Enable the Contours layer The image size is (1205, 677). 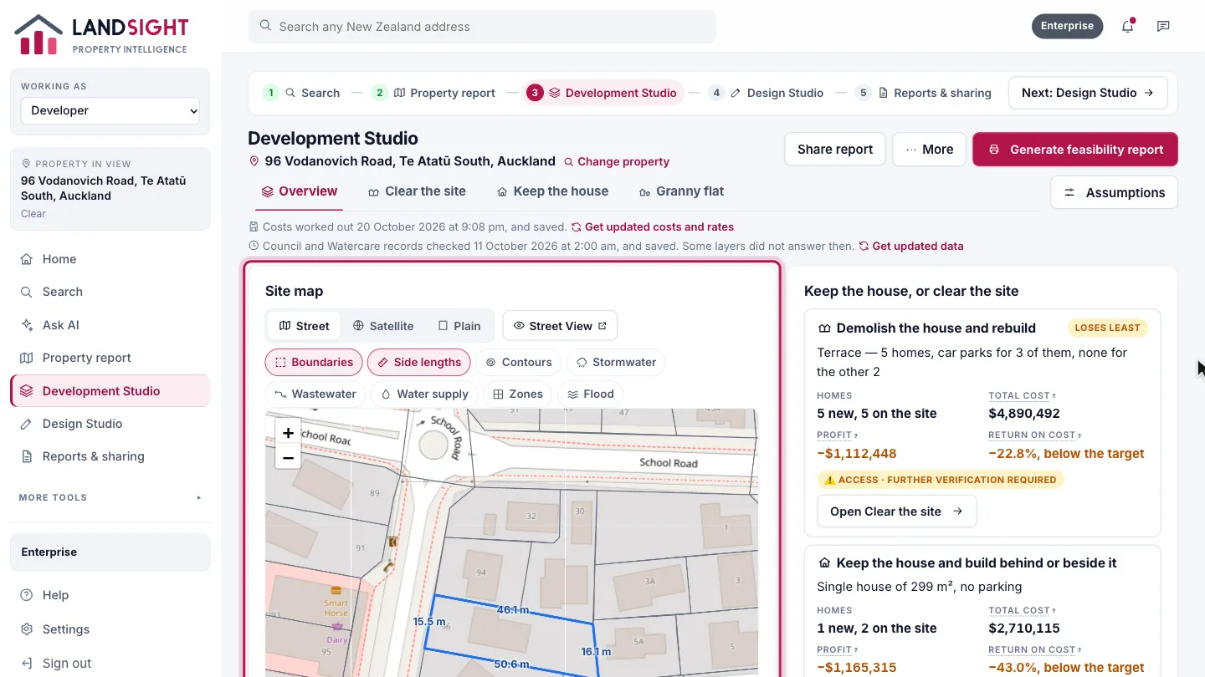[x=519, y=362]
